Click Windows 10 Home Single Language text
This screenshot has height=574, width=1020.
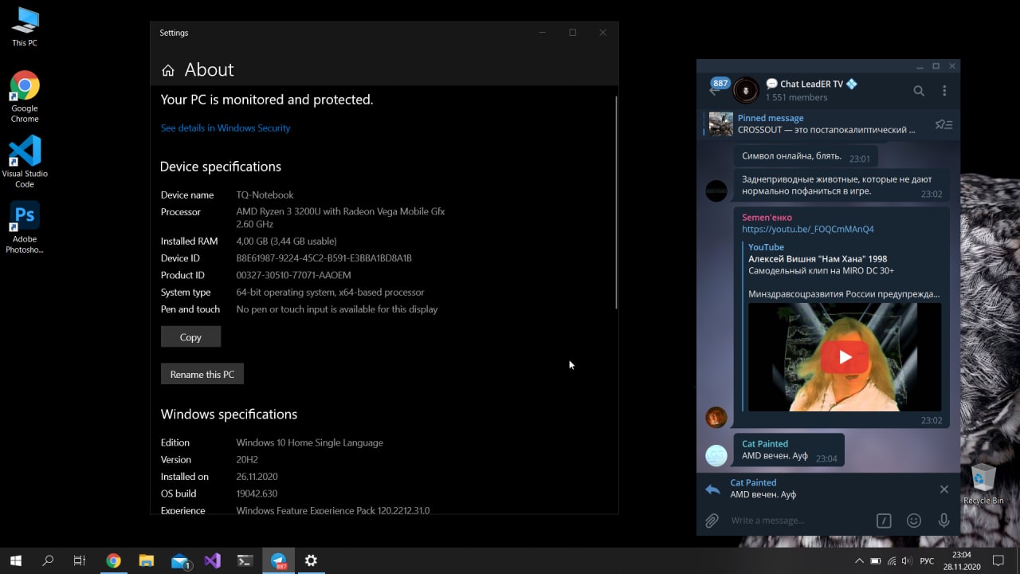[309, 442]
